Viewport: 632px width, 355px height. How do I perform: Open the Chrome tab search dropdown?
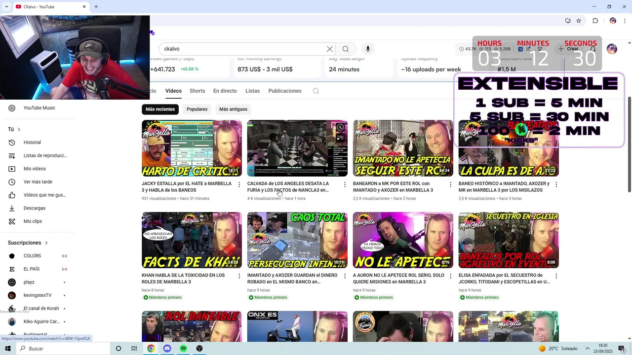pos(6,6)
